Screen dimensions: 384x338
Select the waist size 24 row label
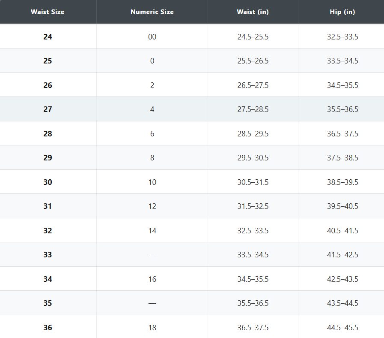[x=48, y=36]
